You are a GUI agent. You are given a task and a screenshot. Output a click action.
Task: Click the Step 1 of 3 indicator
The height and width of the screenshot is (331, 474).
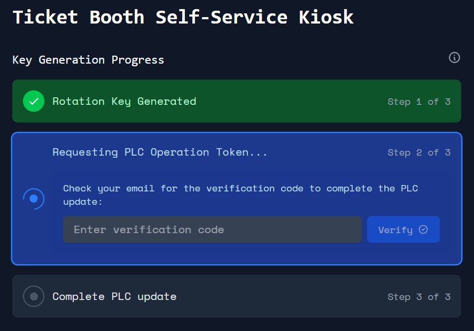[419, 102]
